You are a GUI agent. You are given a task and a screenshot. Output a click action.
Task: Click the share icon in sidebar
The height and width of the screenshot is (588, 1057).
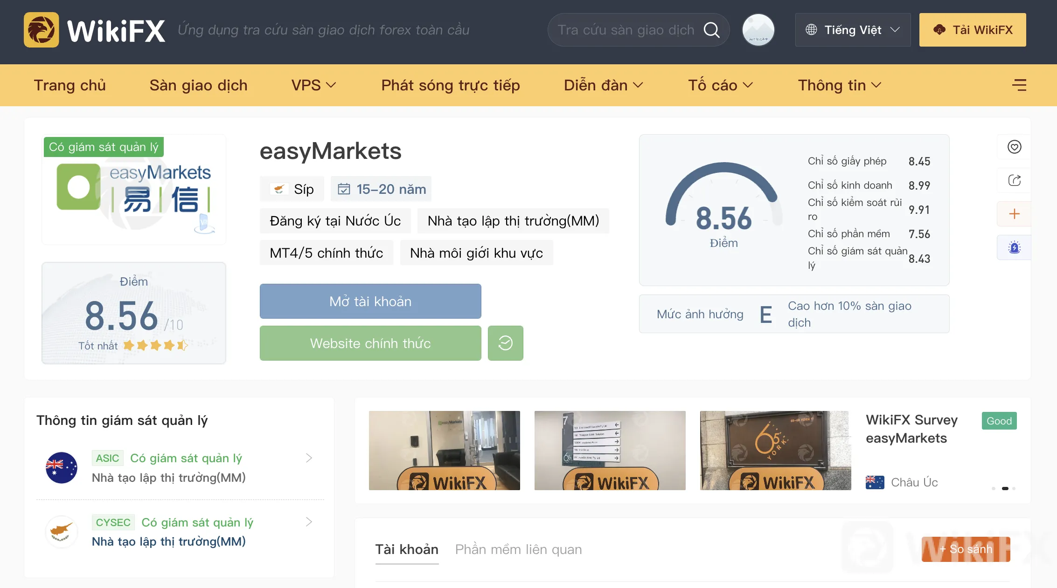(1014, 180)
